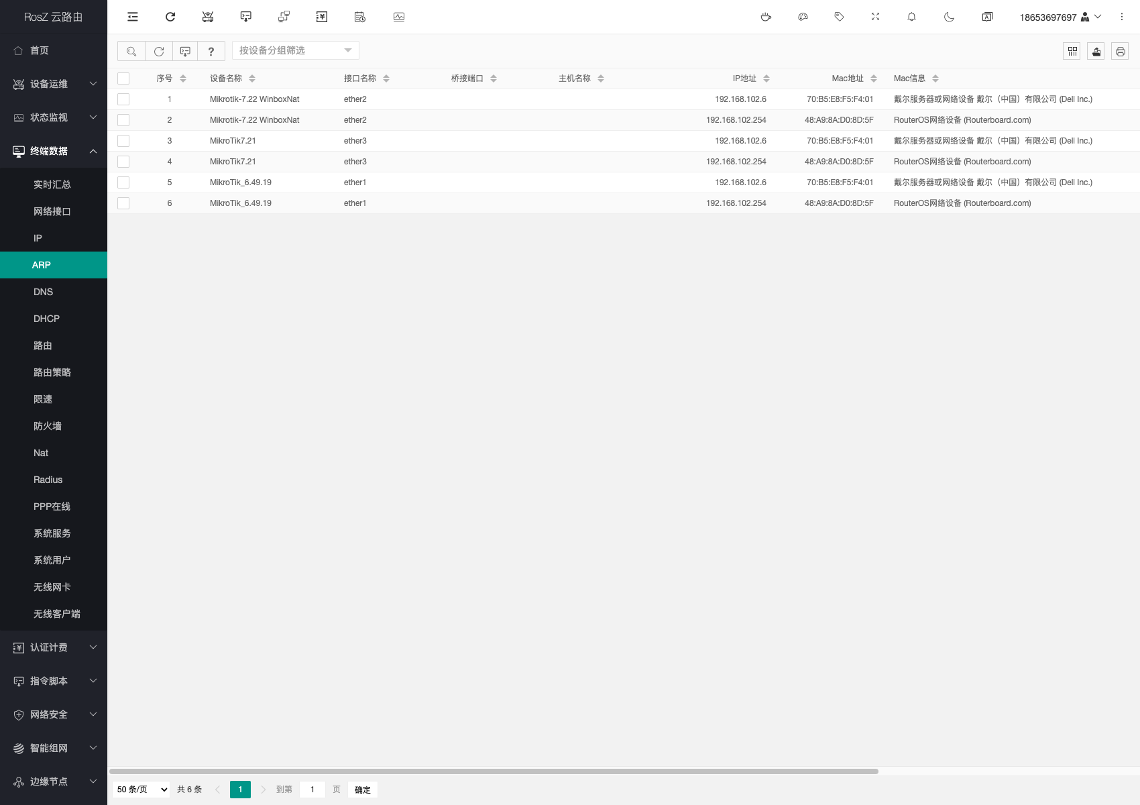
Task: Click the notification bell icon
Action: (911, 17)
